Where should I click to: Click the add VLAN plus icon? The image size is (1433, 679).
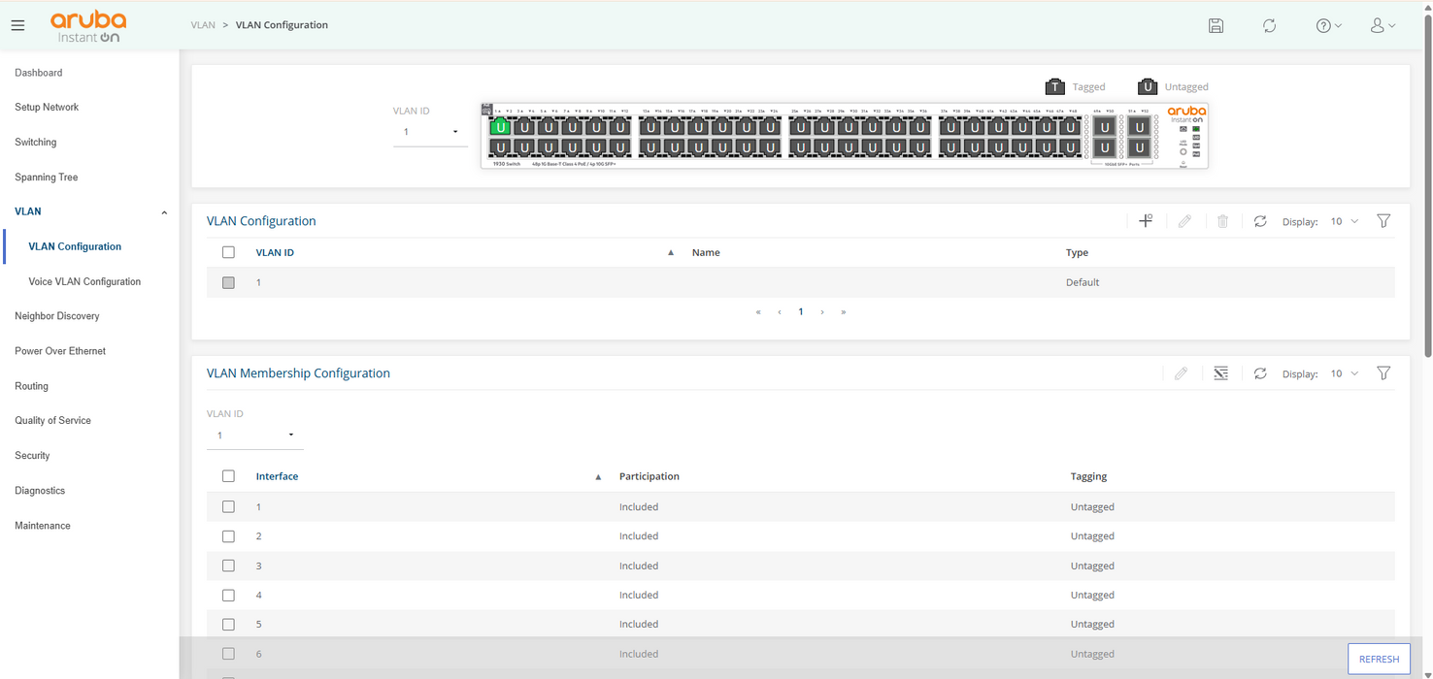point(1146,221)
